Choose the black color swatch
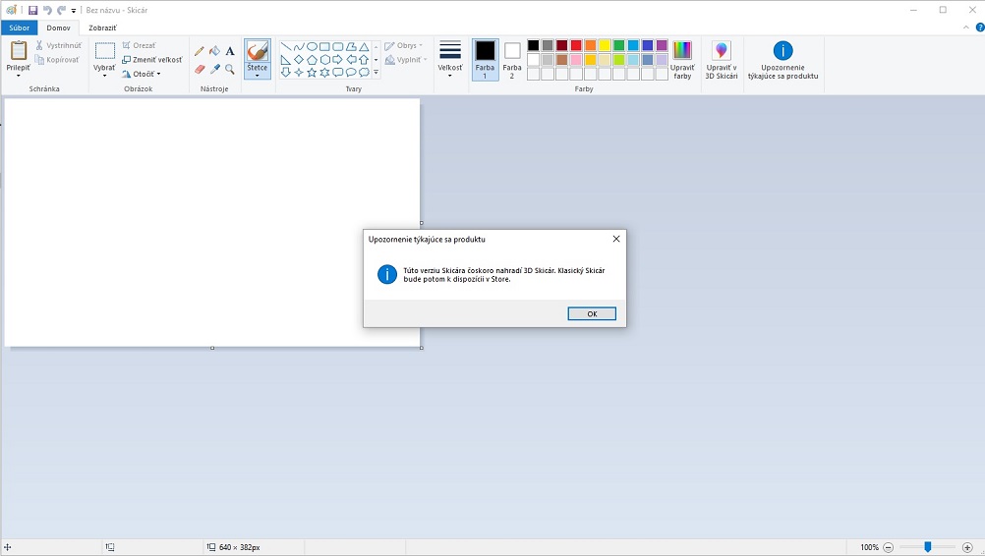The width and height of the screenshot is (985, 556). (534, 45)
